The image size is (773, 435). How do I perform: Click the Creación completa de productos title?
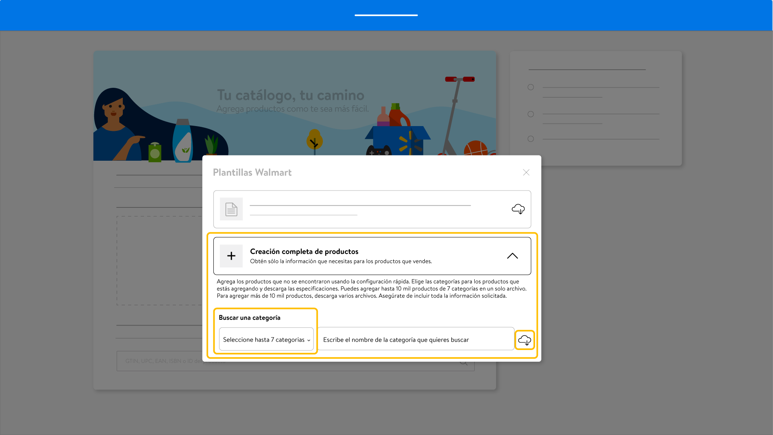point(304,251)
